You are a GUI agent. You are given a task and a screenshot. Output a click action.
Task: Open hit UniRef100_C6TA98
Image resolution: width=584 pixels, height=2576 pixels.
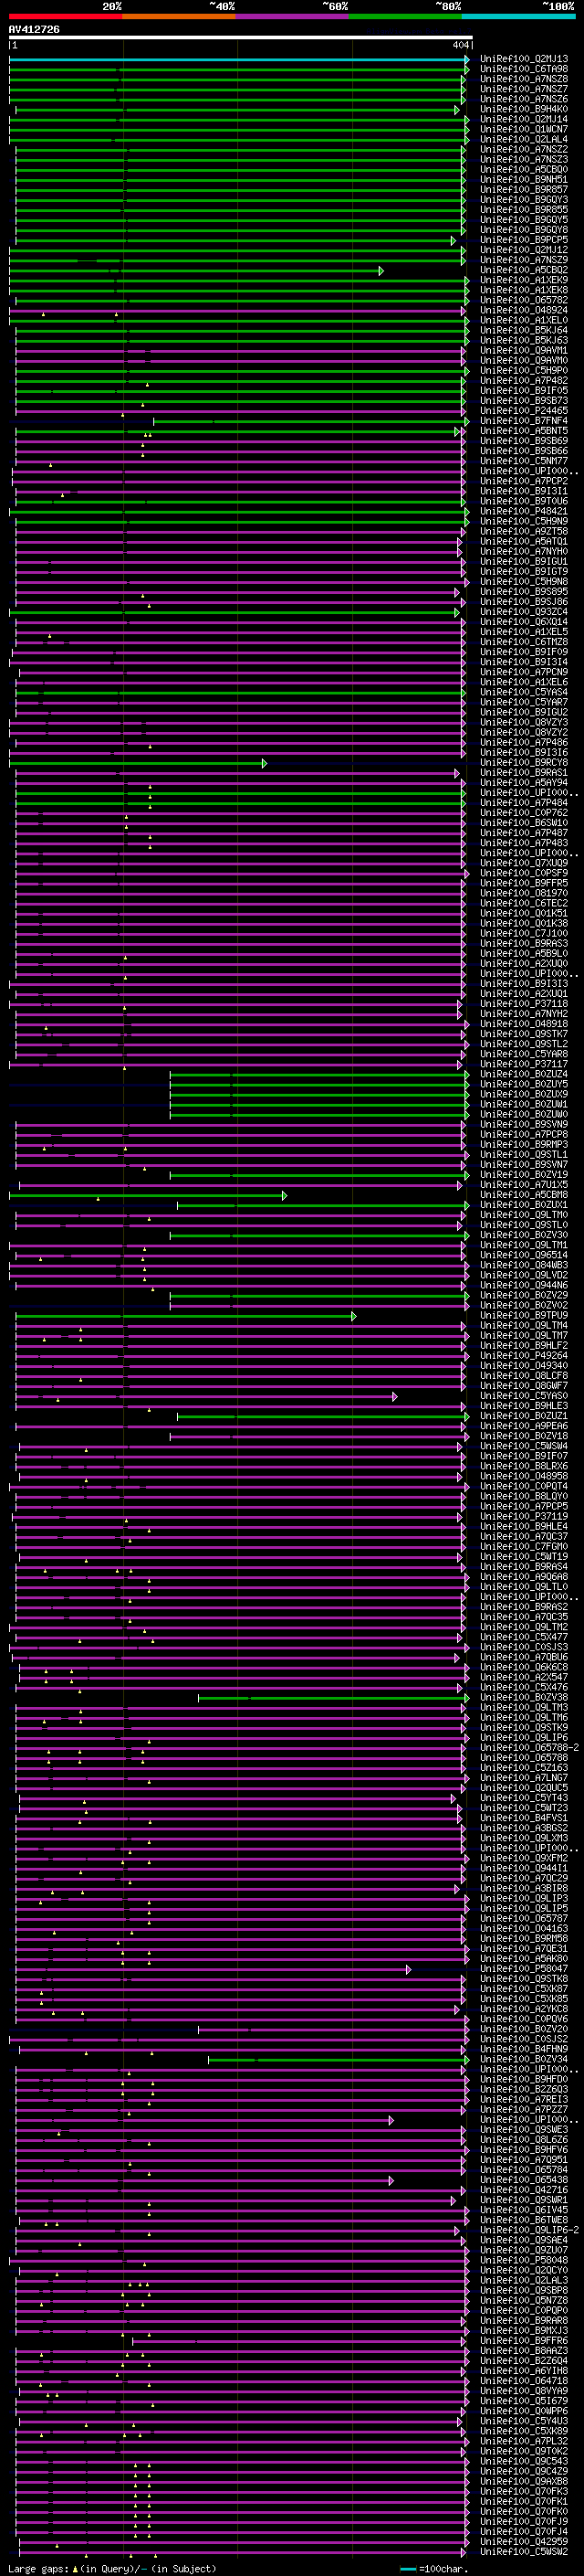point(524,69)
